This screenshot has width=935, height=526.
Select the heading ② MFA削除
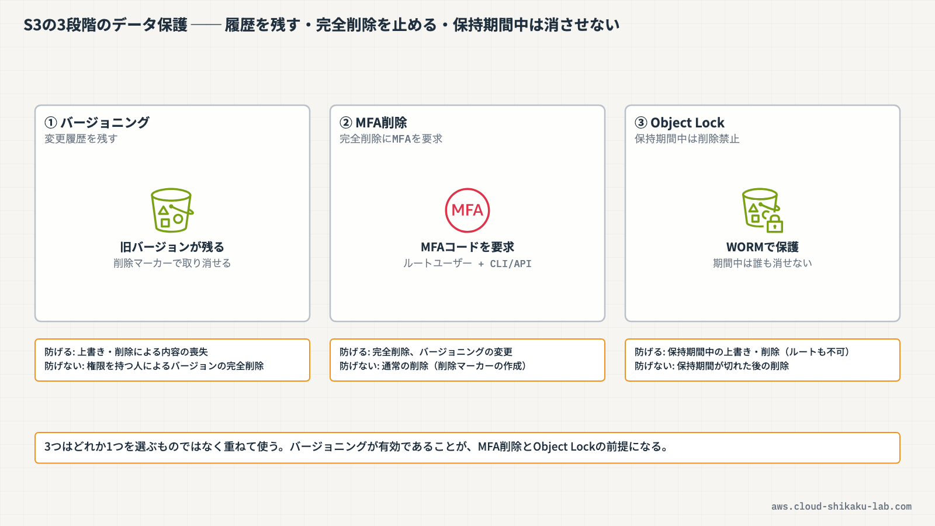[373, 123]
